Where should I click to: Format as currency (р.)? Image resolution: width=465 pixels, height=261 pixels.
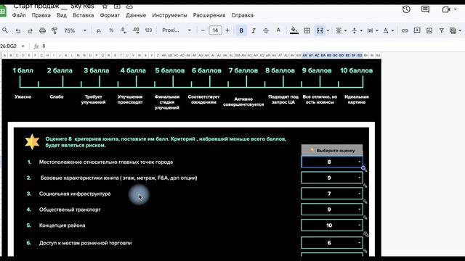tap(99, 30)
